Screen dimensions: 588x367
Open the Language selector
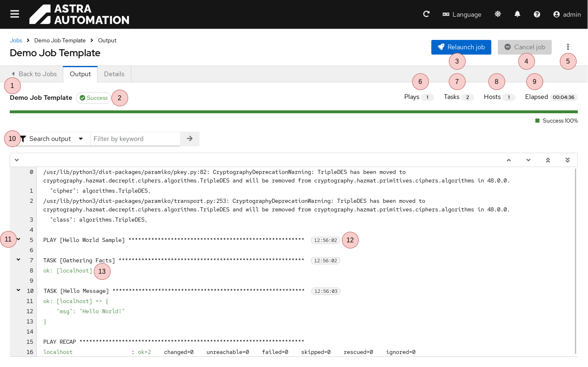[x=462, y=14]
